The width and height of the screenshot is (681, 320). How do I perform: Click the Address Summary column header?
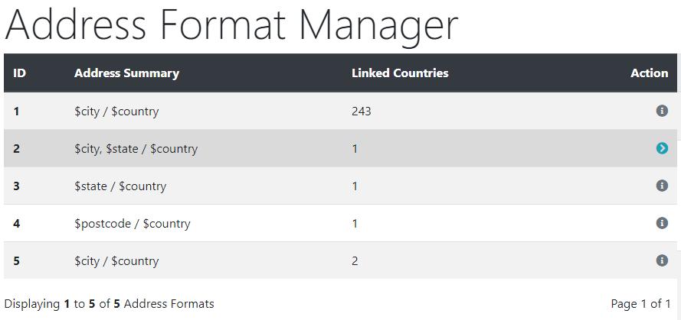(x=126, y=73)
